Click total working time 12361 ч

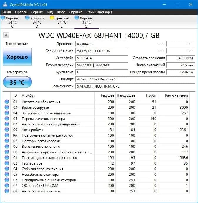click(x=180, y=72)
